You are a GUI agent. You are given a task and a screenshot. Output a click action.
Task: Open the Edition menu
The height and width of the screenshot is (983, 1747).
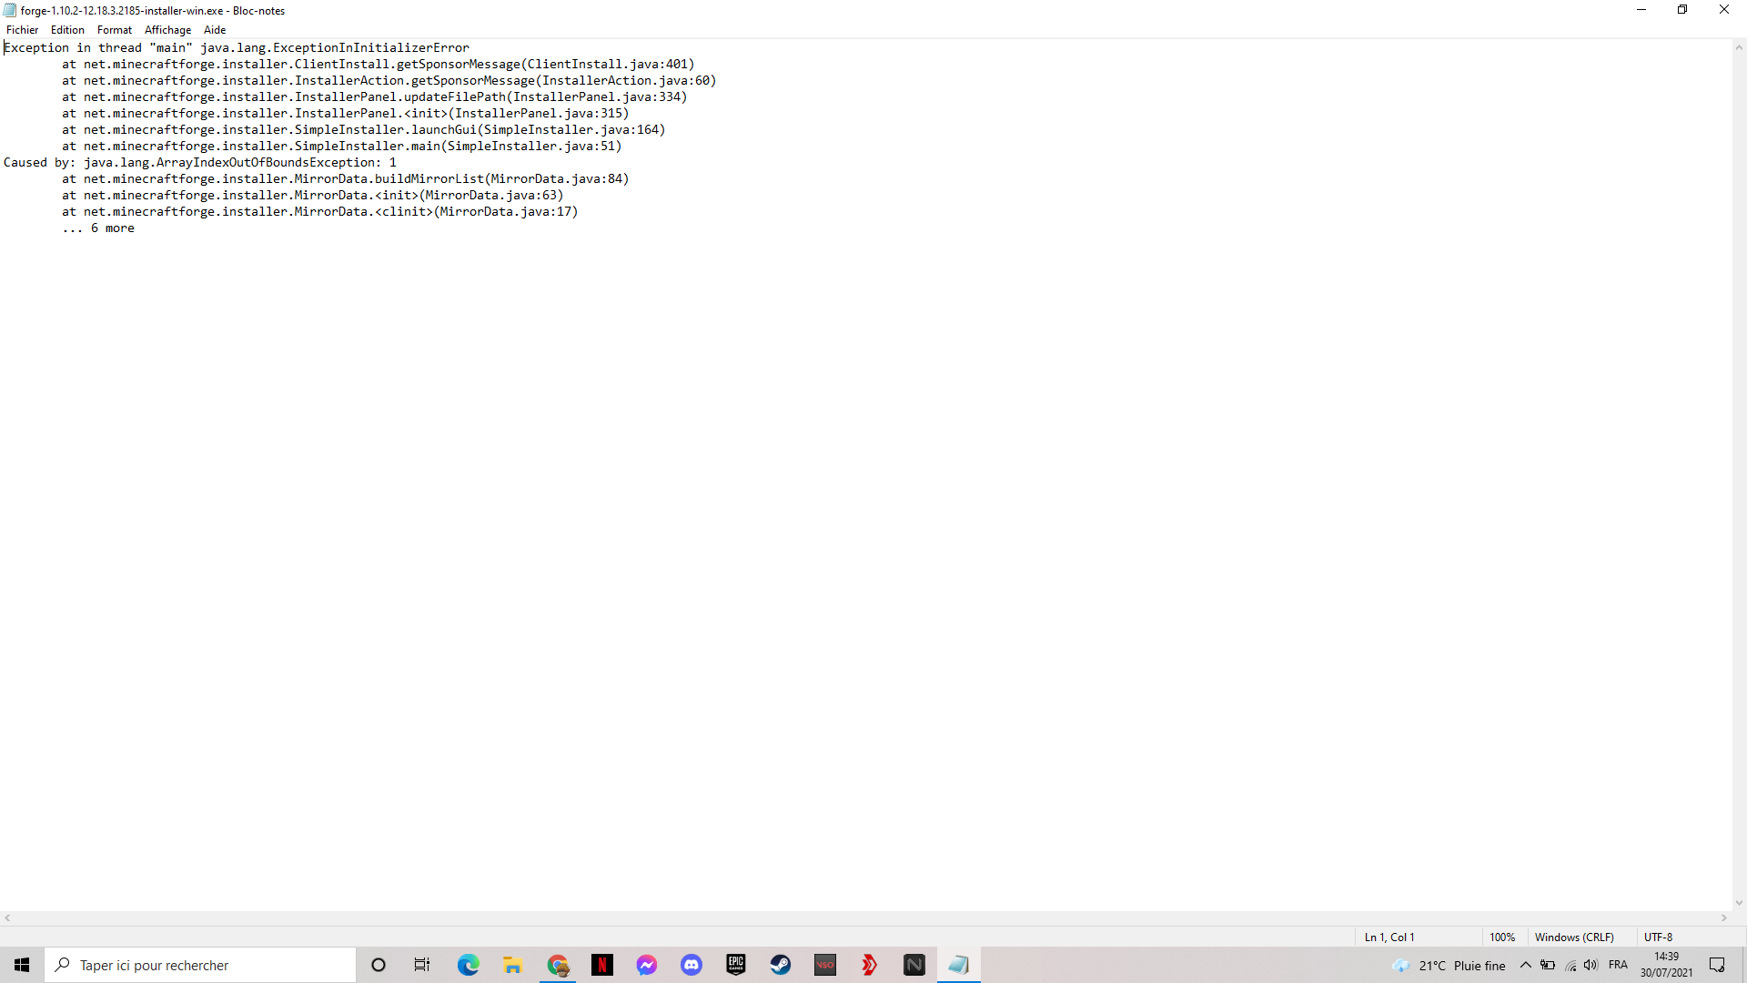pos(67,30)
